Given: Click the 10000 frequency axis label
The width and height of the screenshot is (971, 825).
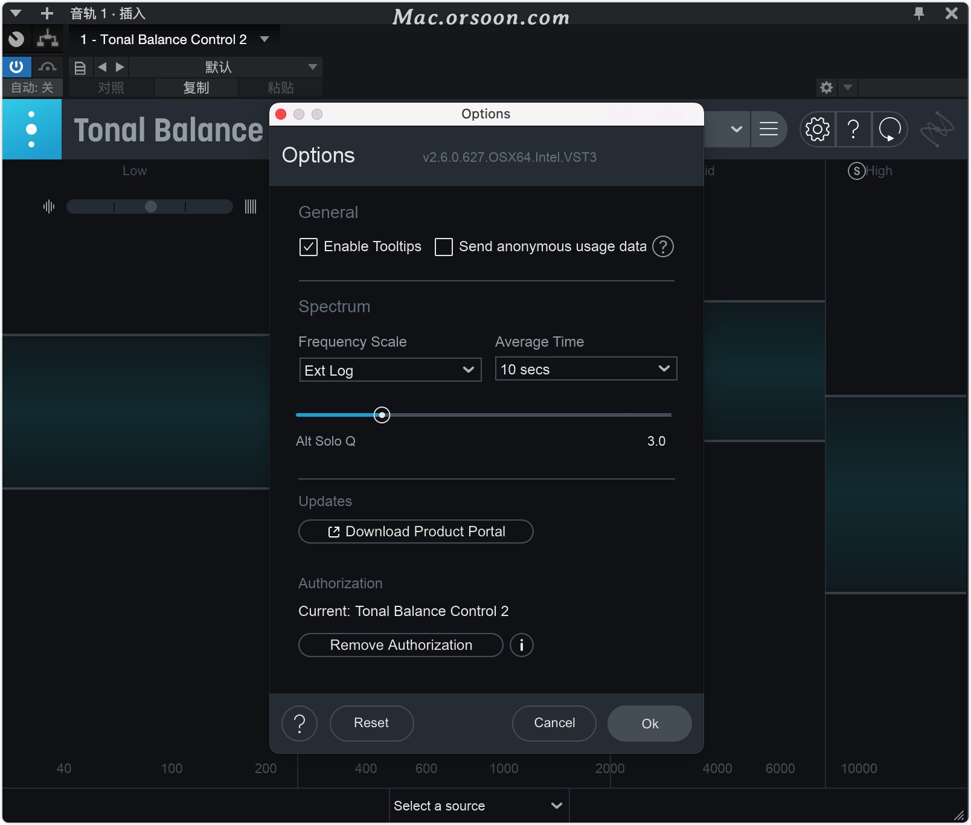Looking at the screenshot, I should click(x=859, y=769).
